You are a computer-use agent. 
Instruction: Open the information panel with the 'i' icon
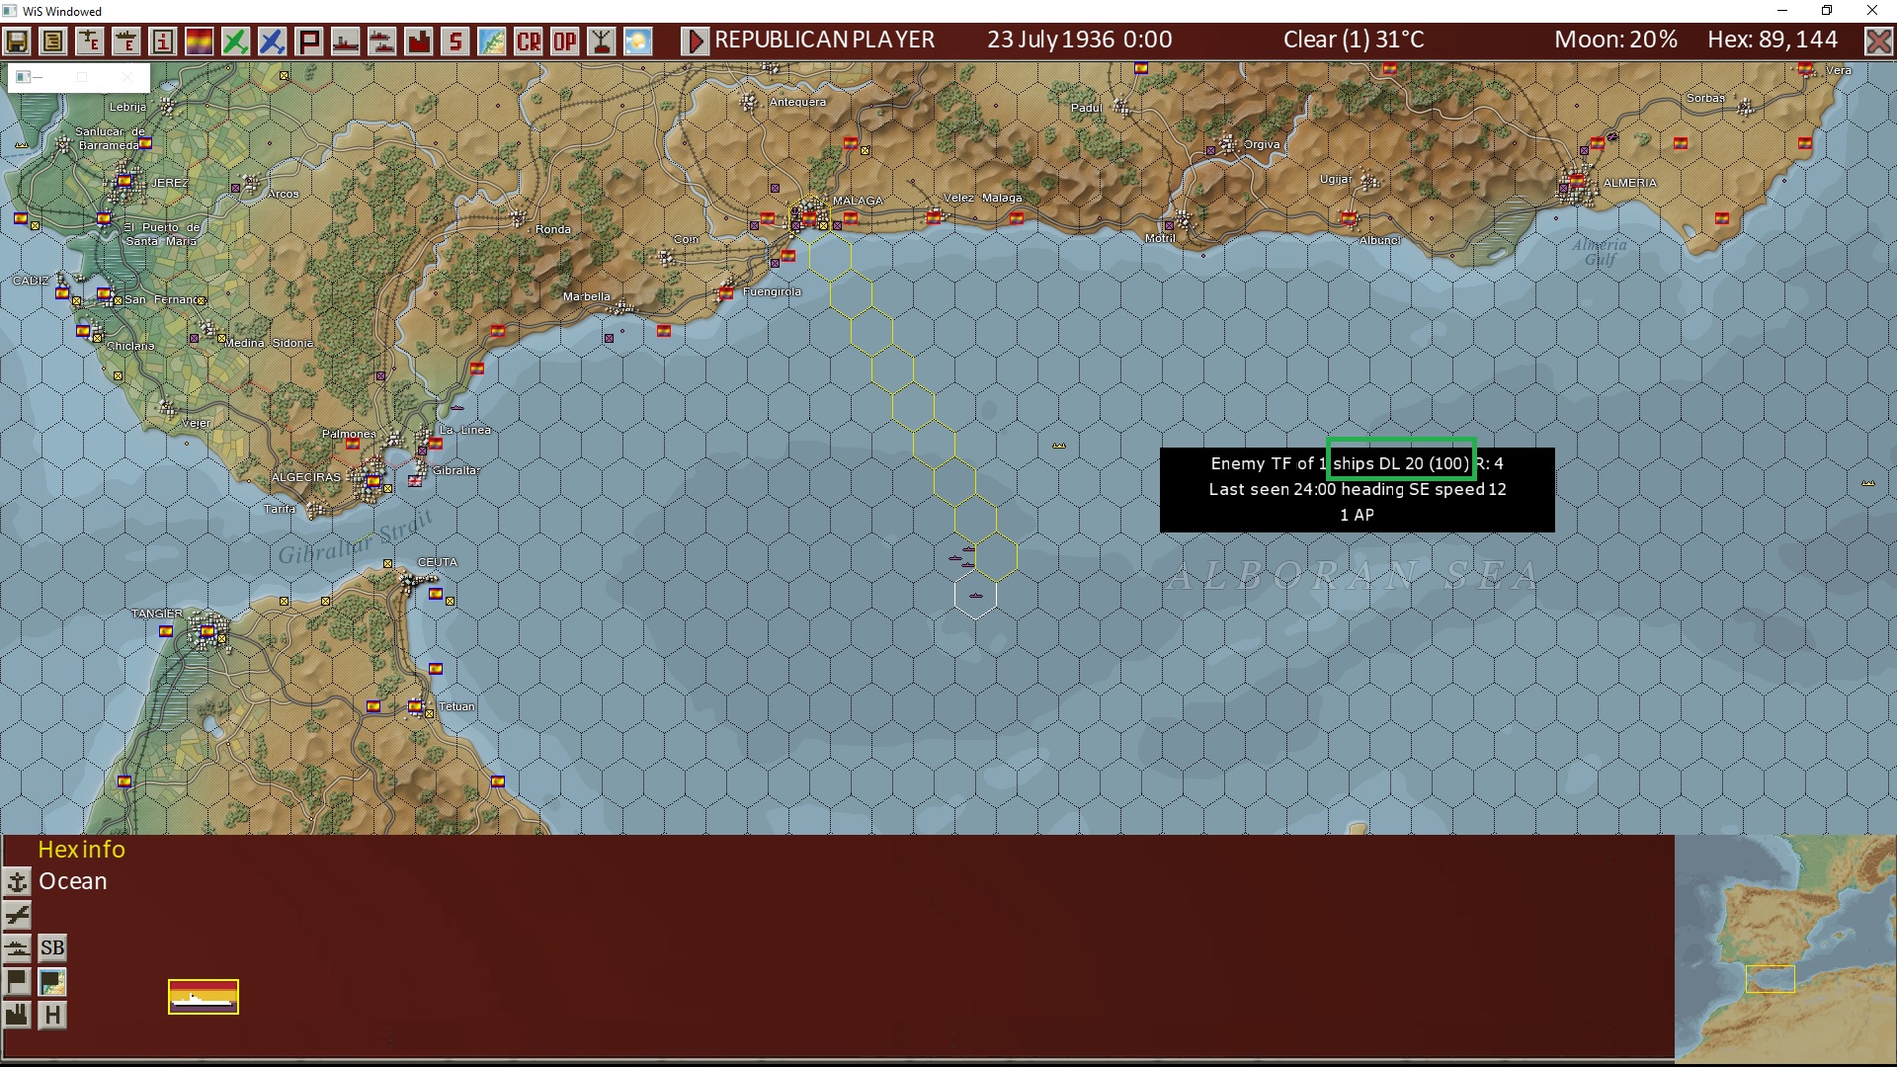click(x=160, y=41)
